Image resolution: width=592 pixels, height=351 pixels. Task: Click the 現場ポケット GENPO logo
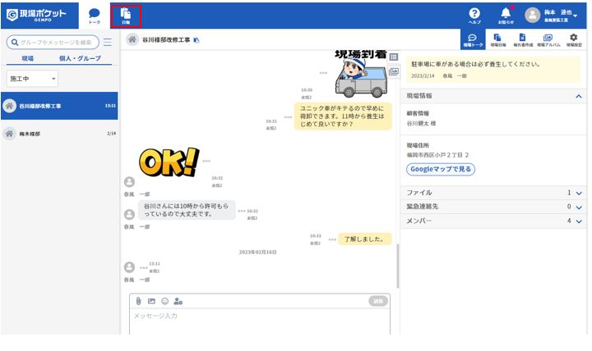pyautogui.click(x=37, y=15)
